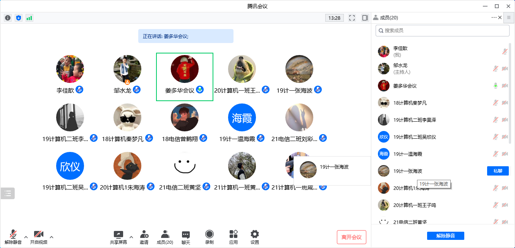
Task: Turn on camera with 开启视频
Action: click(x=38, y=237)
